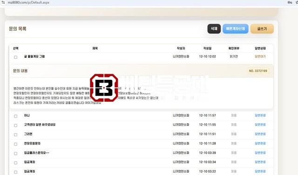Click the blue 빠른계좌신청 button
This screenshot has height=175, width=298.
tap(236, 28)
